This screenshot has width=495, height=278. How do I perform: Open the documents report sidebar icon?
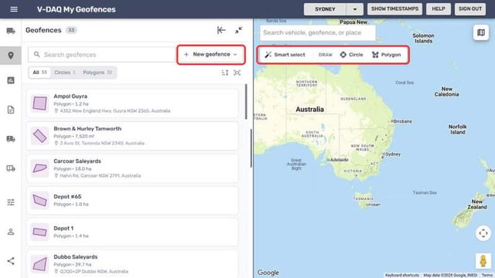tap(11, 110)
